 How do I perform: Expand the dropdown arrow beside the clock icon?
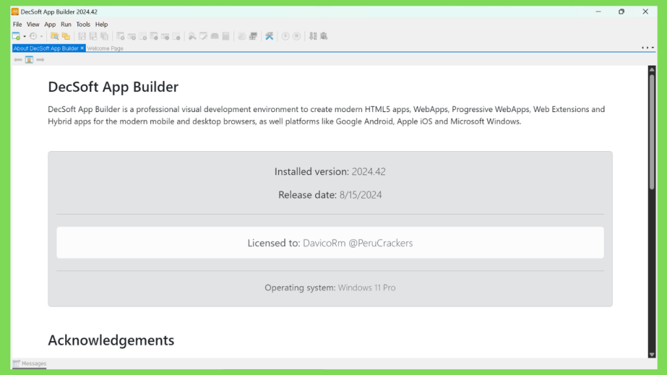pos(41,36)
